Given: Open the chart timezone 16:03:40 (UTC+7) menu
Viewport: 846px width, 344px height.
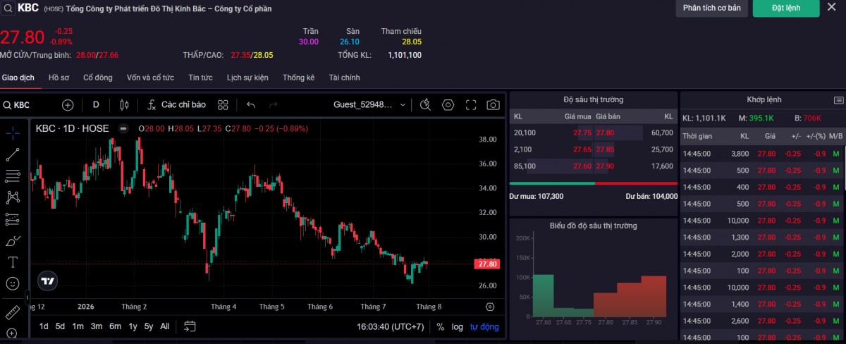Looking at the screenshot, I should tap(391, 326).
